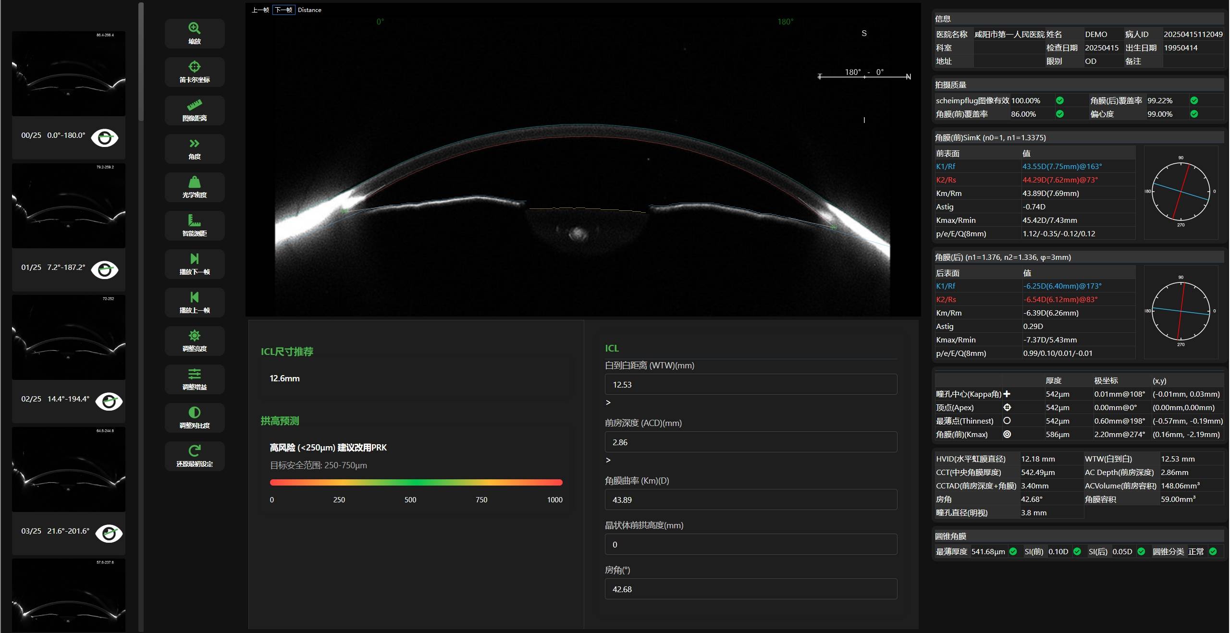This screenshot has height=633, width=1230.
Task: Click the anterior cornea axis dial
Action: tap(1181, 192)
